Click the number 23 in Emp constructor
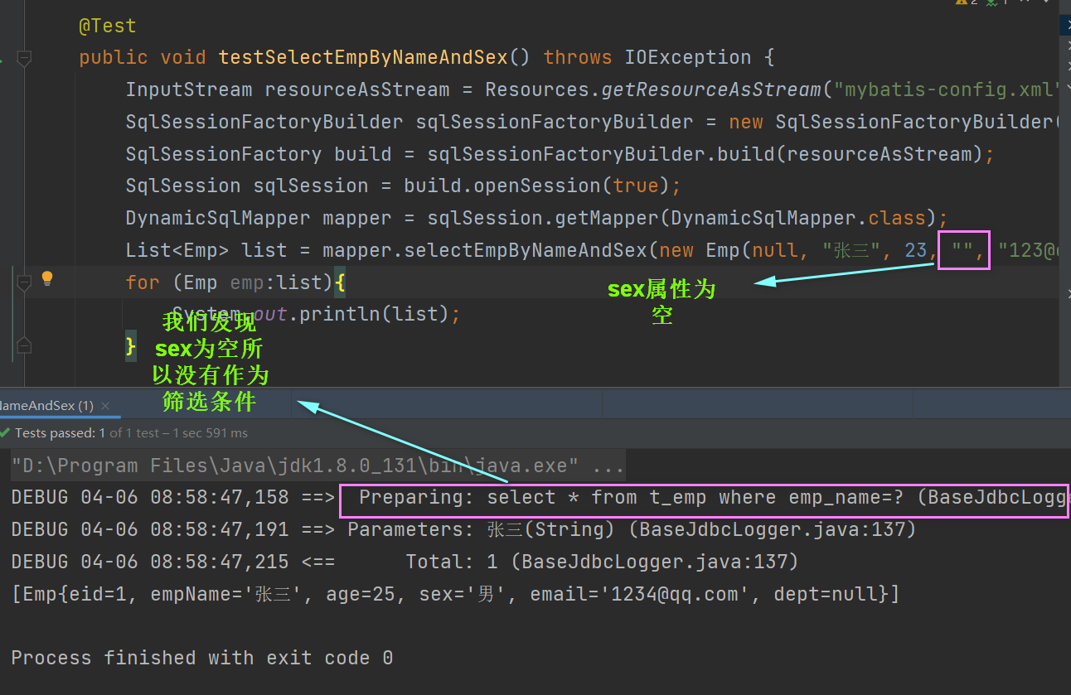Screen dimensions: 1071x695 pyautogui.click(x=915, y=250)
